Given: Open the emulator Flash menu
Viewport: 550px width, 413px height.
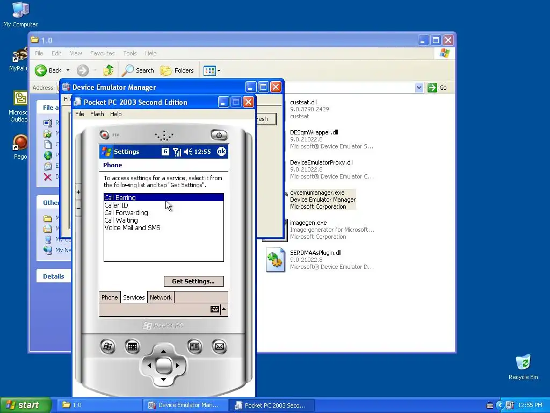Looking at the screenshot, I should (x=97, y=114).
